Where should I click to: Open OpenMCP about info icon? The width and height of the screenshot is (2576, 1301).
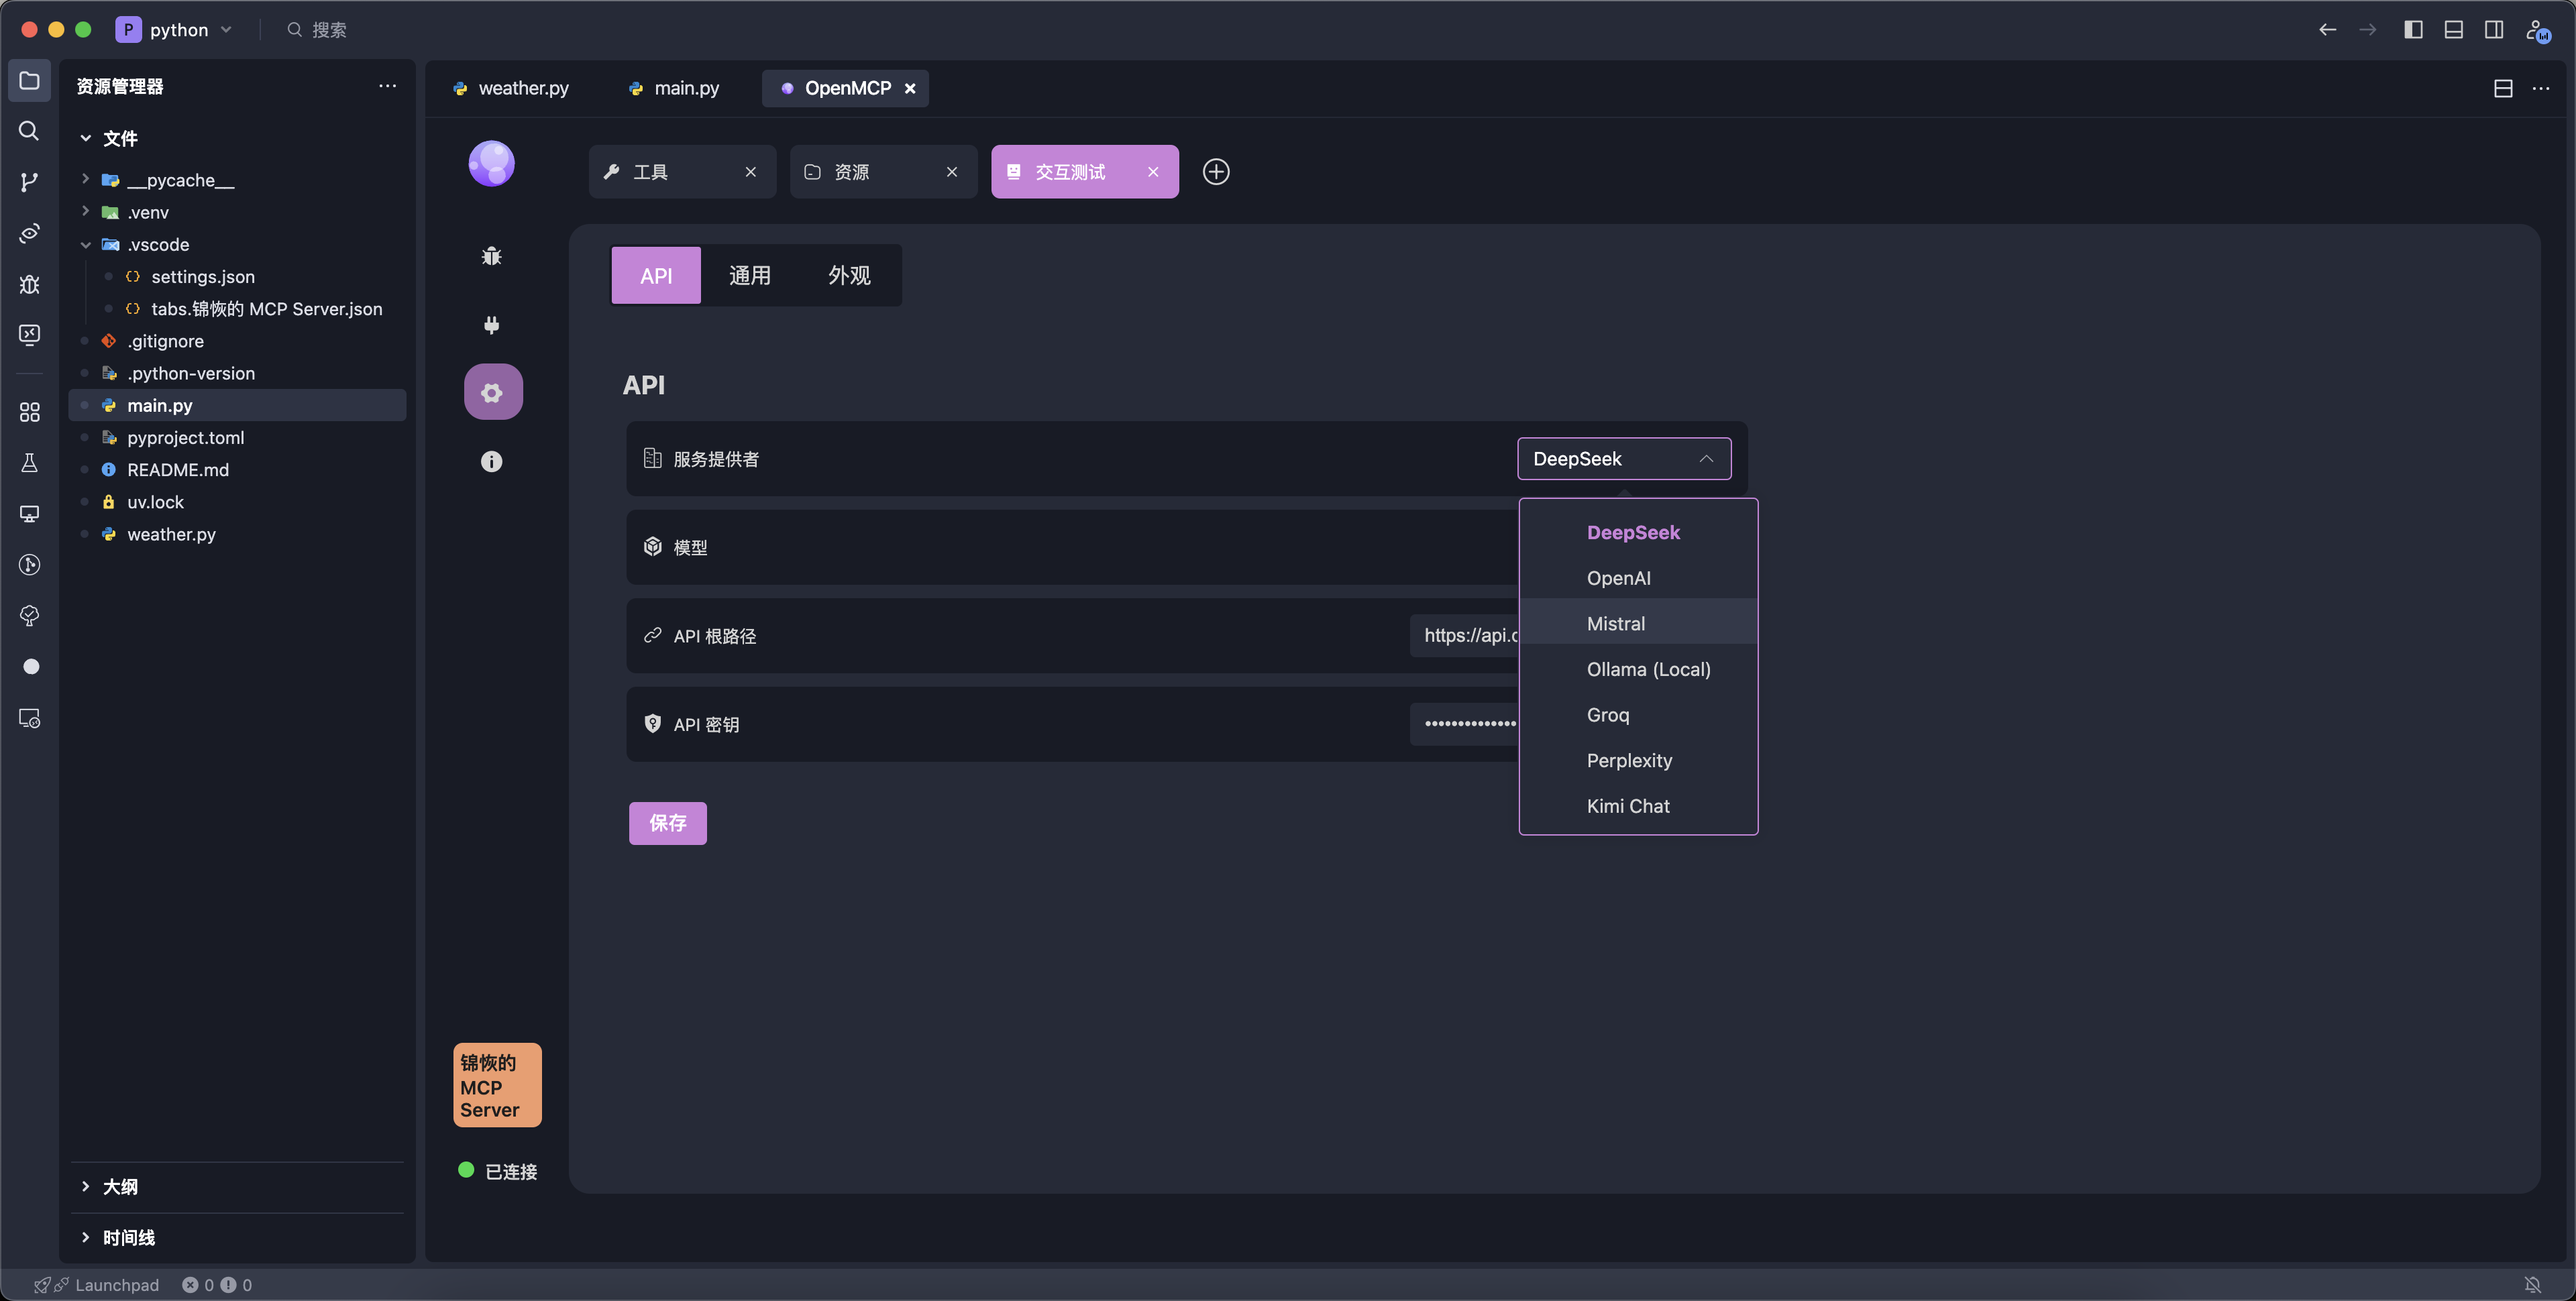pos(491,461)
